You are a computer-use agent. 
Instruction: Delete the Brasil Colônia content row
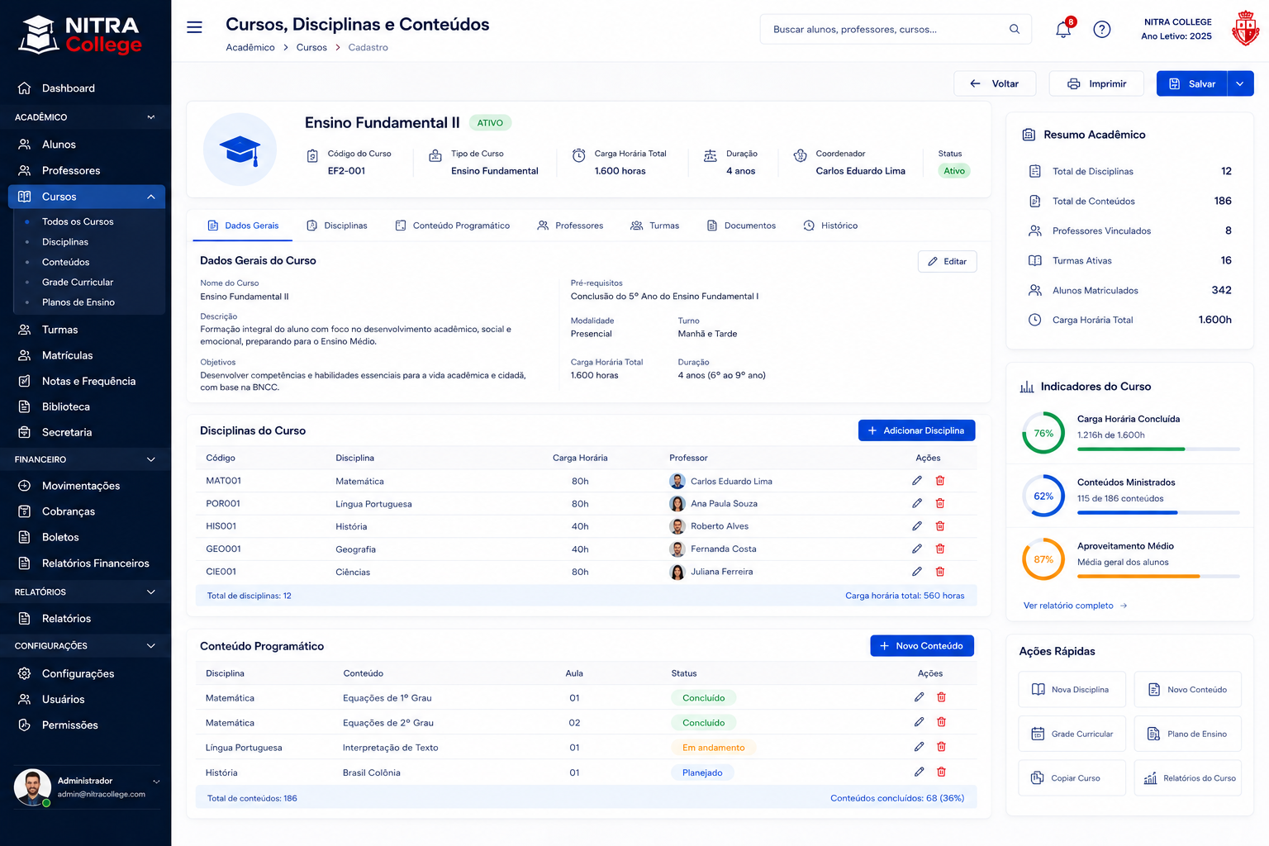pyautogui.click(x=941, y=772)
